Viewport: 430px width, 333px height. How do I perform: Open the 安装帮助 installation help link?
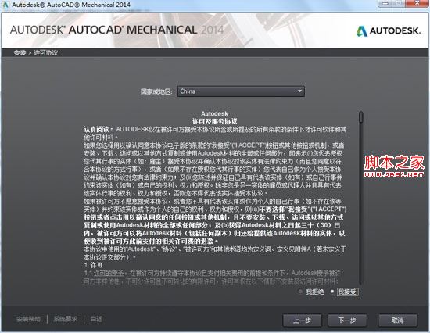[x=28, y=319]
